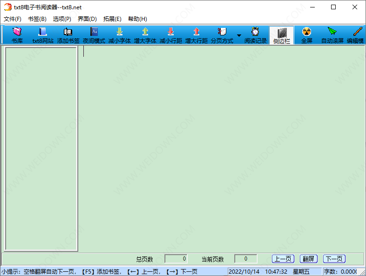The height and width of the screenshot is (276, 366).
Task: Click inside the main reading text area
Action: pyautogui.click(x=222, y=149)
